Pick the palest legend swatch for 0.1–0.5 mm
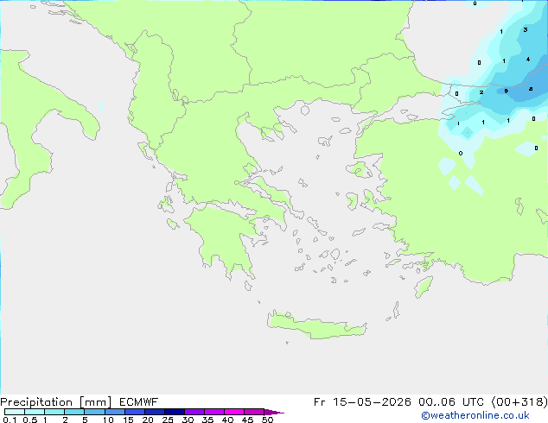This screenshot has height=423, width=548. pyautogui.click(x=15, y=412)
